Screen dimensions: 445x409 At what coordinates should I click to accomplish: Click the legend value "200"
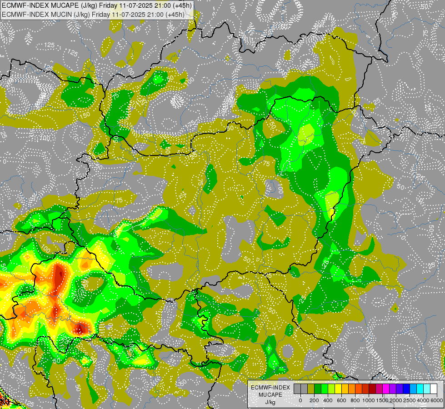pos(314,400)
